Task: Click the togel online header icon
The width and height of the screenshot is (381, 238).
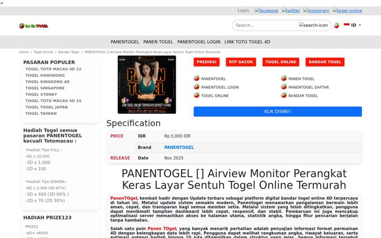Action: (347, 11)
